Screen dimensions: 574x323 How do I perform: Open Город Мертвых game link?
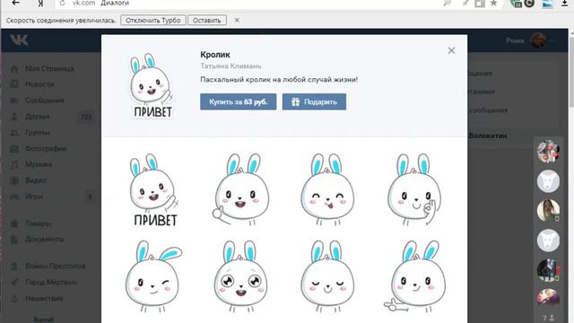pyautogui.click(x=51, y=283)
